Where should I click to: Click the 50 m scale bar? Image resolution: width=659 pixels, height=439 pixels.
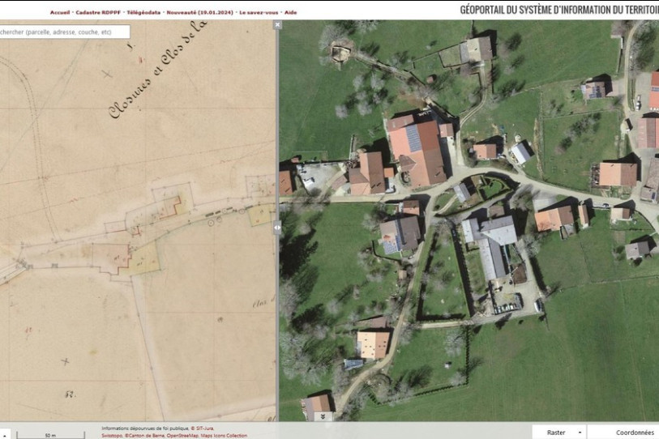50,435
